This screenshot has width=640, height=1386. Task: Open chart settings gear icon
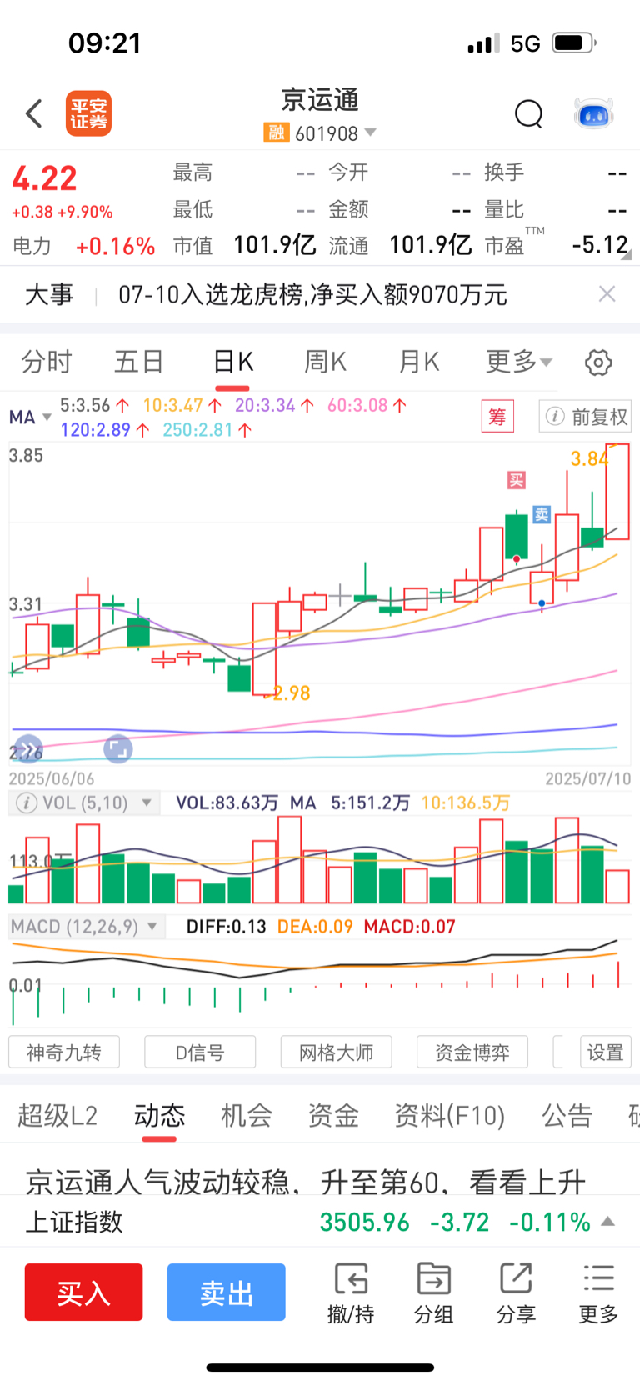coord(598,363)
